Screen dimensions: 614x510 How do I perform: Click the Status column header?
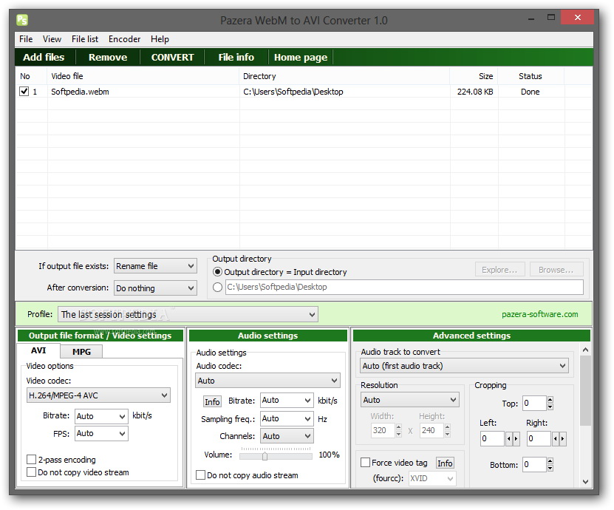tap(531, 76)
